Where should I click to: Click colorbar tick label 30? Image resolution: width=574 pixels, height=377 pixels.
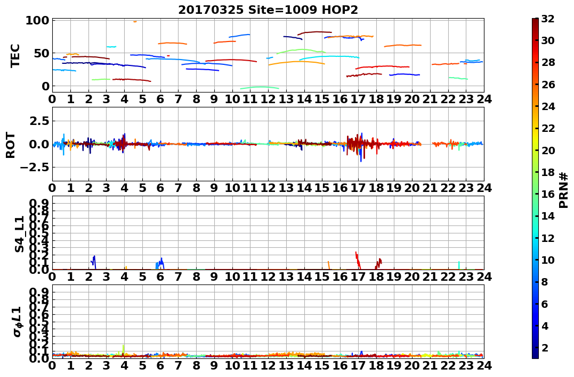(548, 40)
